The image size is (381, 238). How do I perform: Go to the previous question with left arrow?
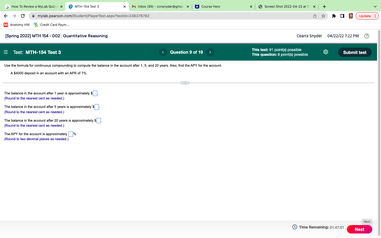click(x=163, y=52)
